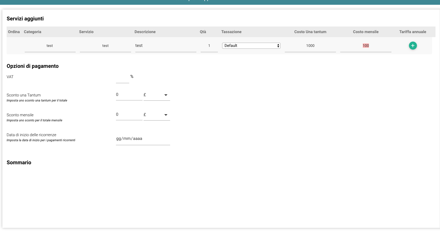Screen dimensions: 440x235
Task: Edit the Costo Una tantum value 1000
Action: click(310, 46)
